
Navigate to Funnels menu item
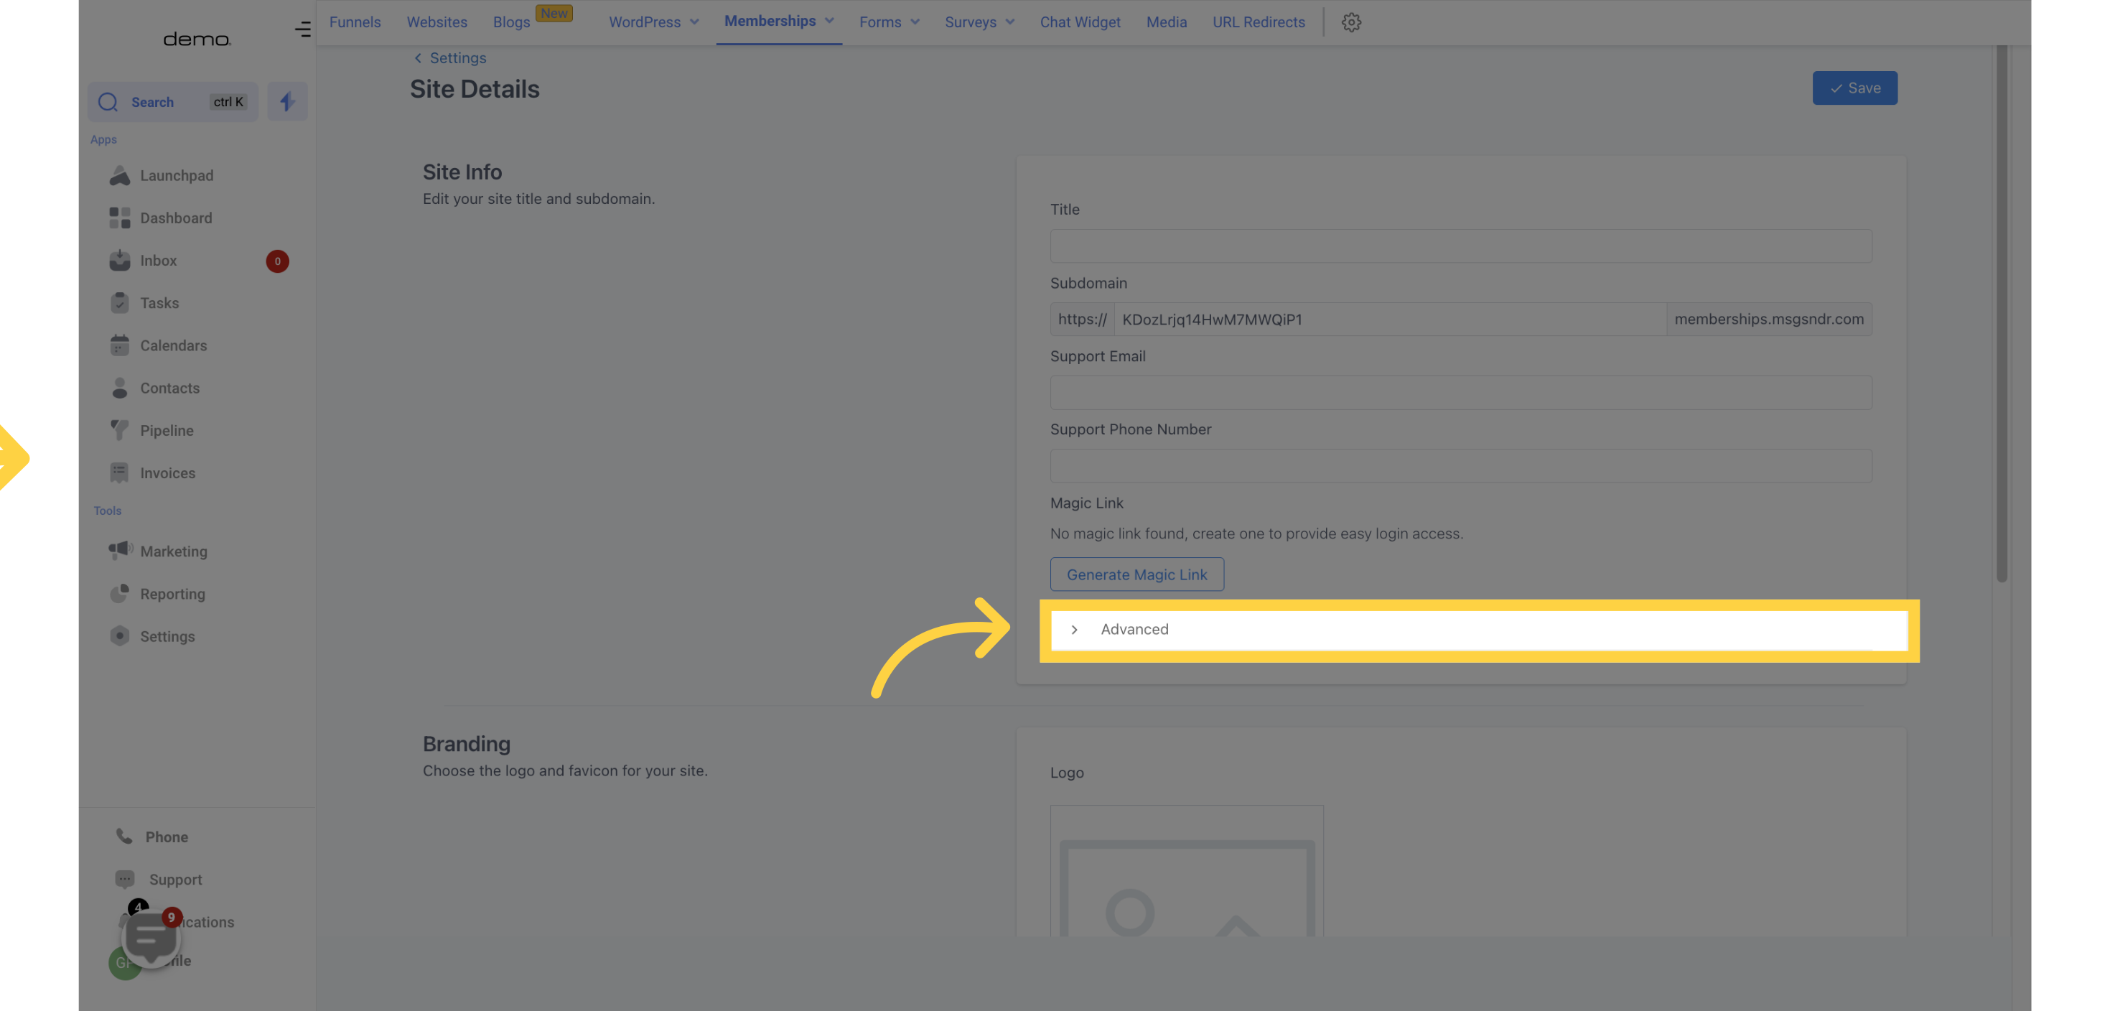354,22
